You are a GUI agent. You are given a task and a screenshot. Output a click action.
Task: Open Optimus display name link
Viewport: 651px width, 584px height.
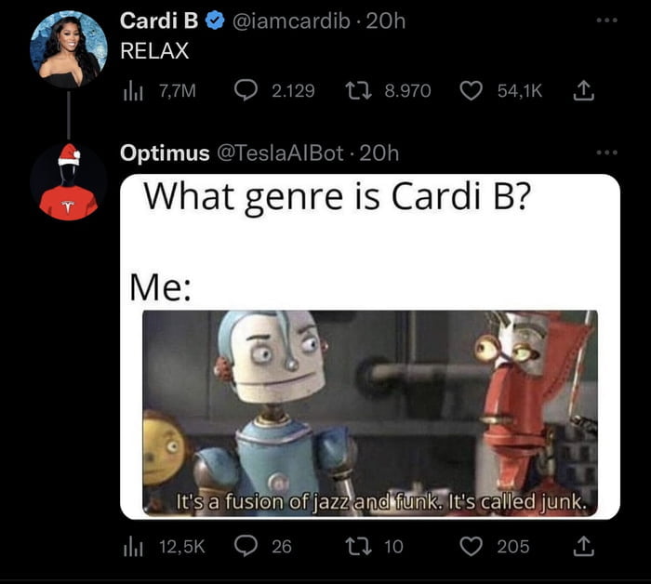165,153
